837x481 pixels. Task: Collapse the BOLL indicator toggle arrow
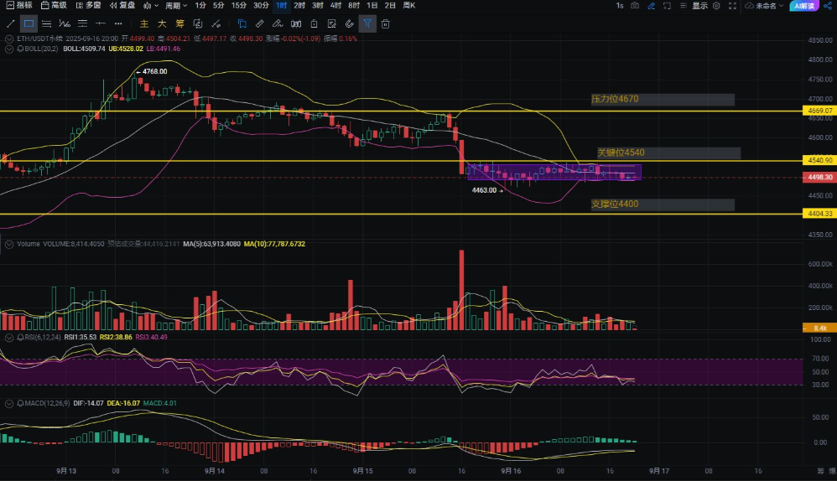(x=8, y=49)
